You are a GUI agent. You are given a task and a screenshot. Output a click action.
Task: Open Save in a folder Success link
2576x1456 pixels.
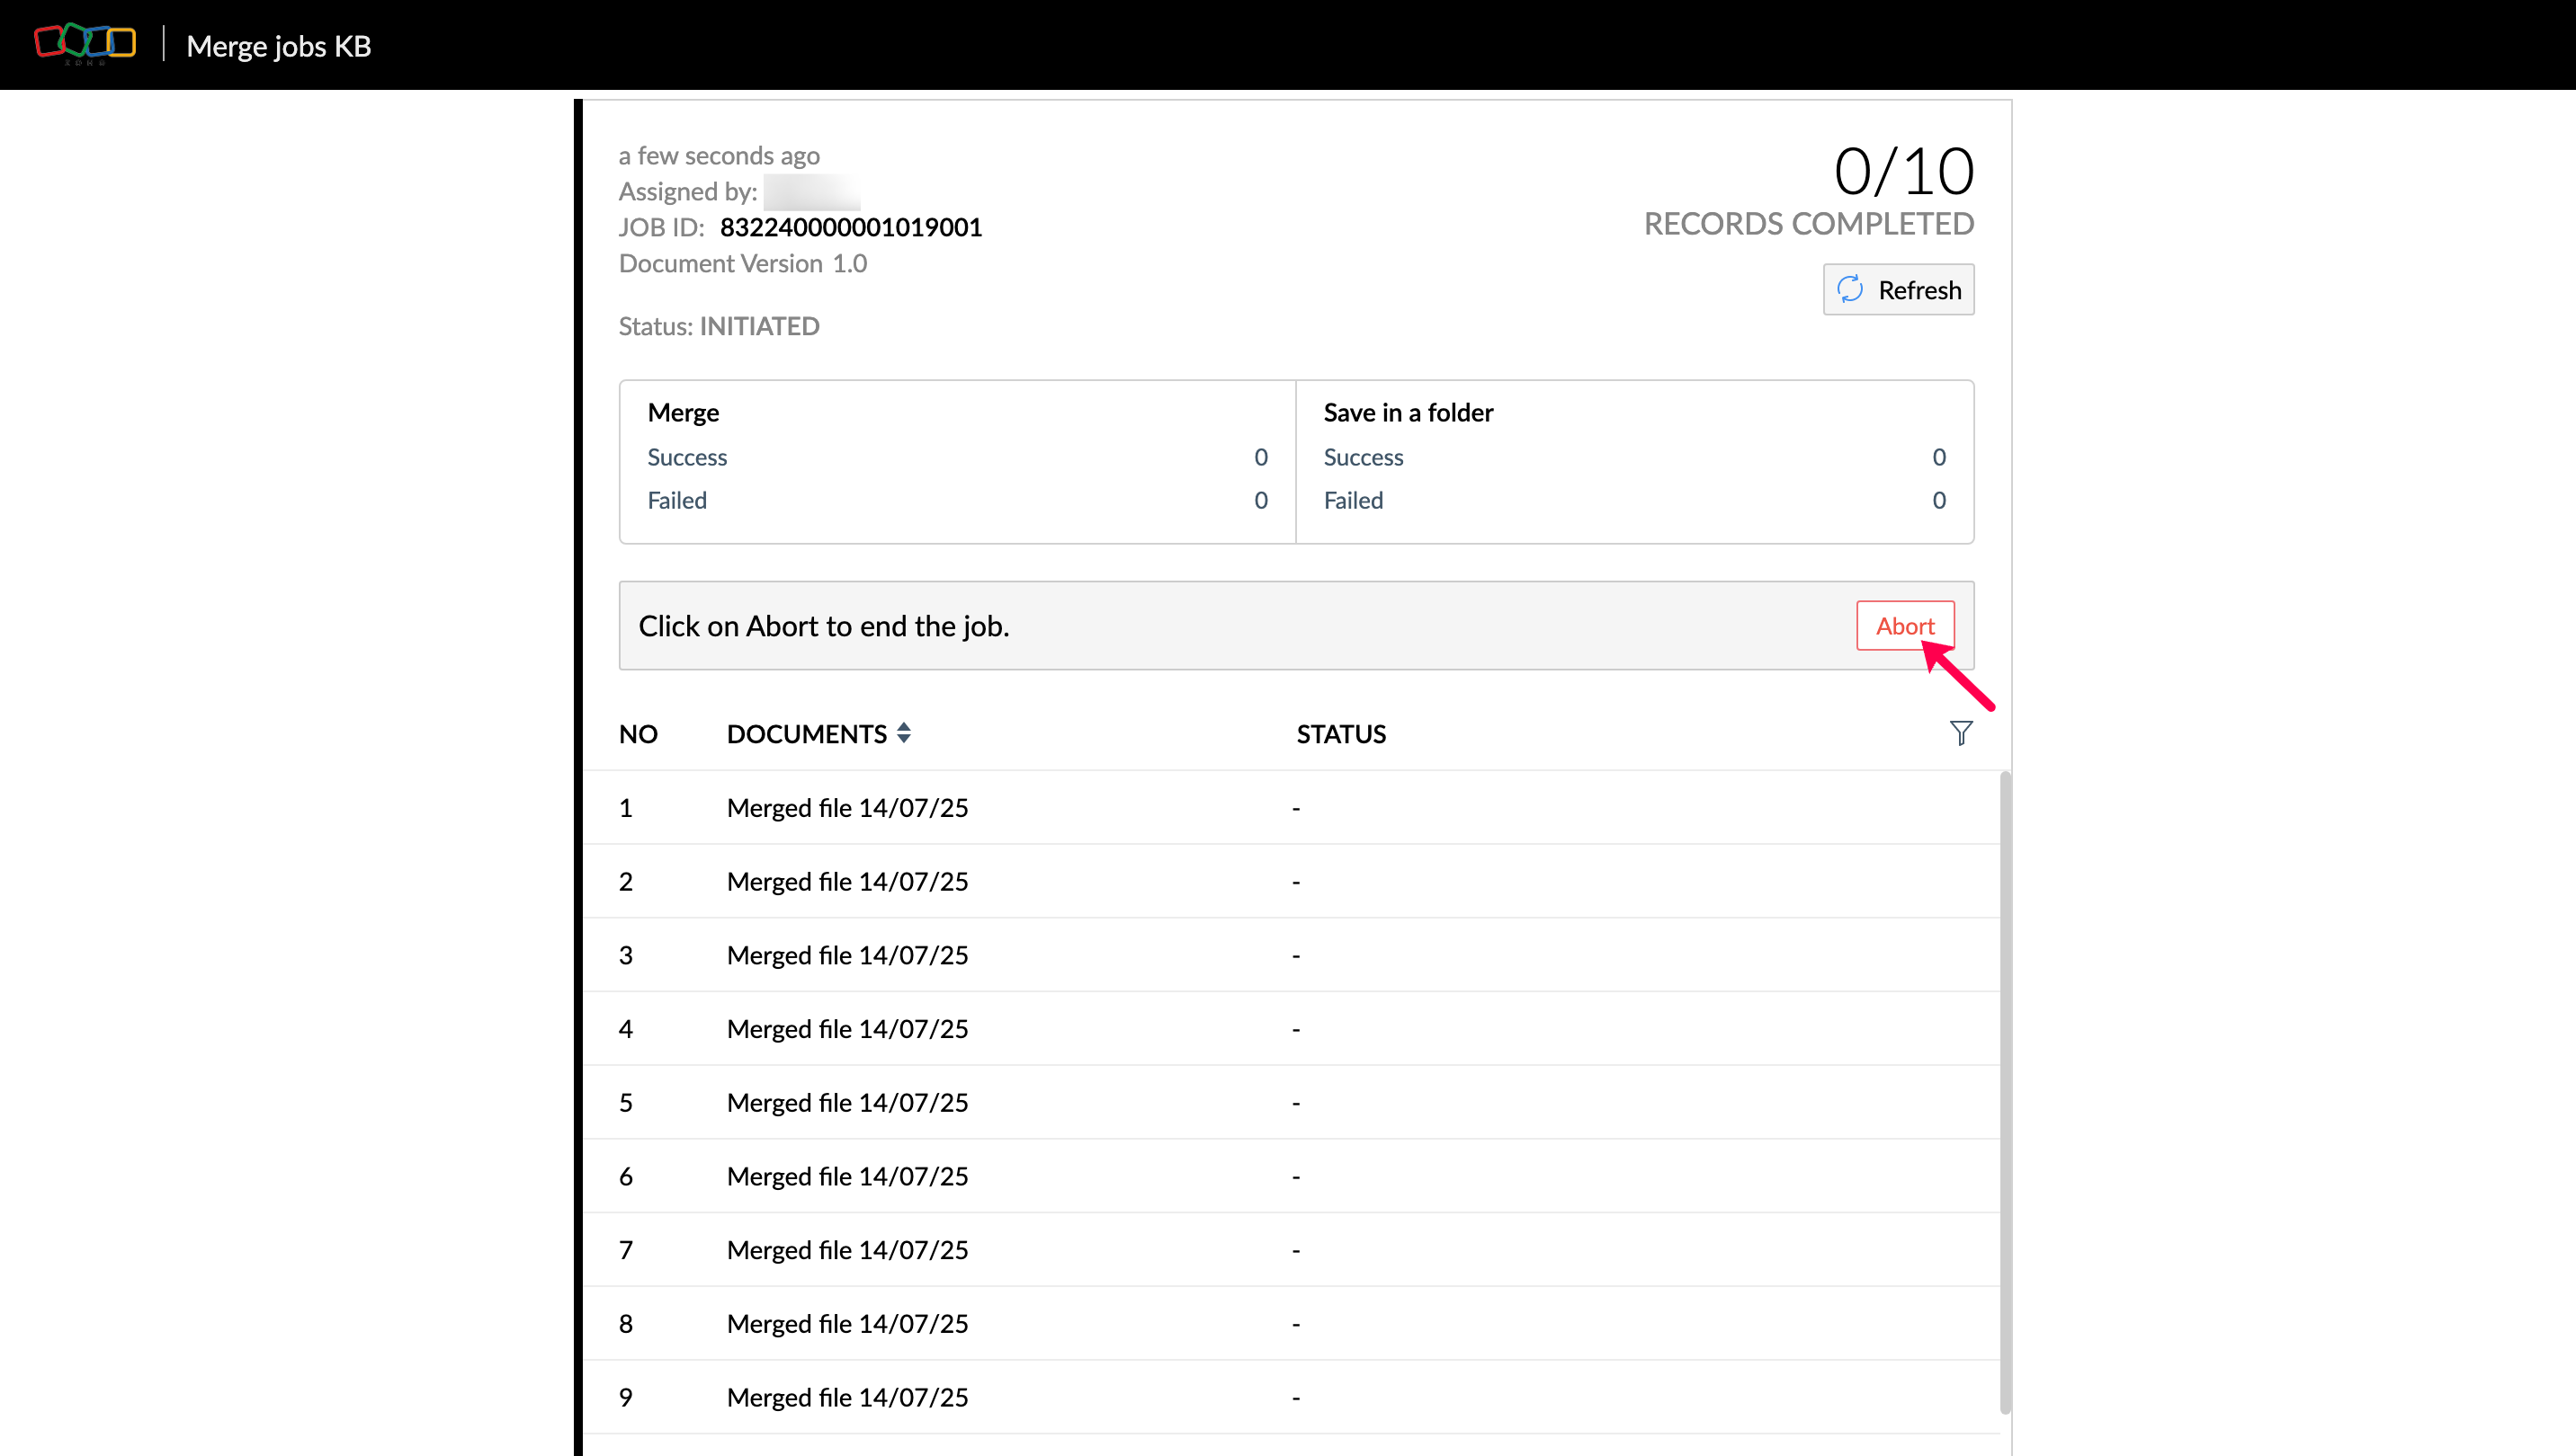(1363, 457)
